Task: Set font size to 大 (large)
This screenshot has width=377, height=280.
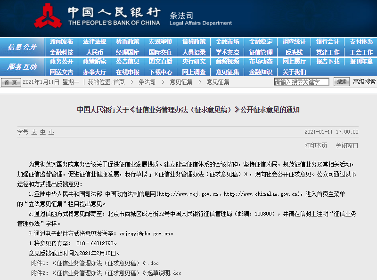Action: 34,132
